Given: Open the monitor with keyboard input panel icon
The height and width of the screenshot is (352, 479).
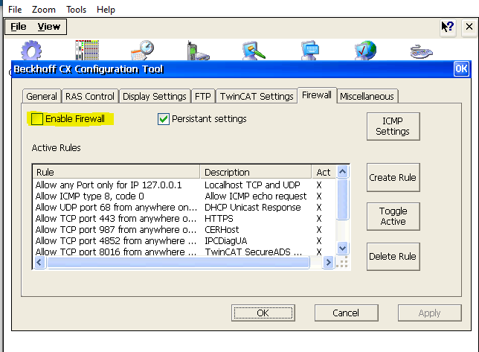Looking at the screenshot, I should tap(310, 51).
